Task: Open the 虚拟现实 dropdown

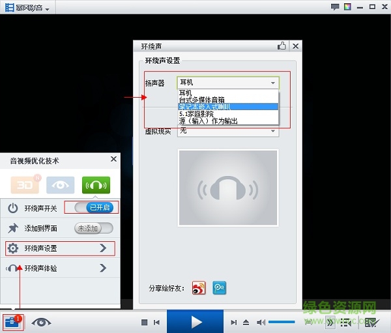Action: [227, 131]
